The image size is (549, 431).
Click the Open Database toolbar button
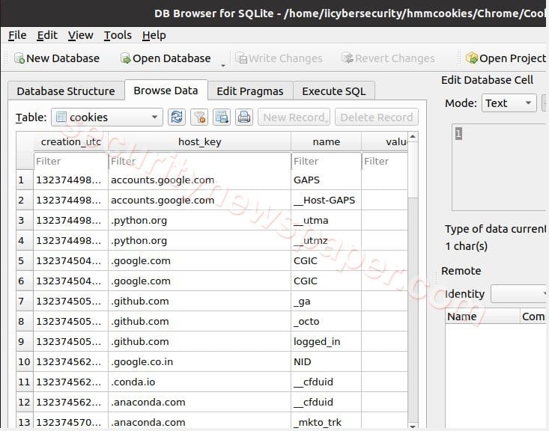click(x=166, y=58)
